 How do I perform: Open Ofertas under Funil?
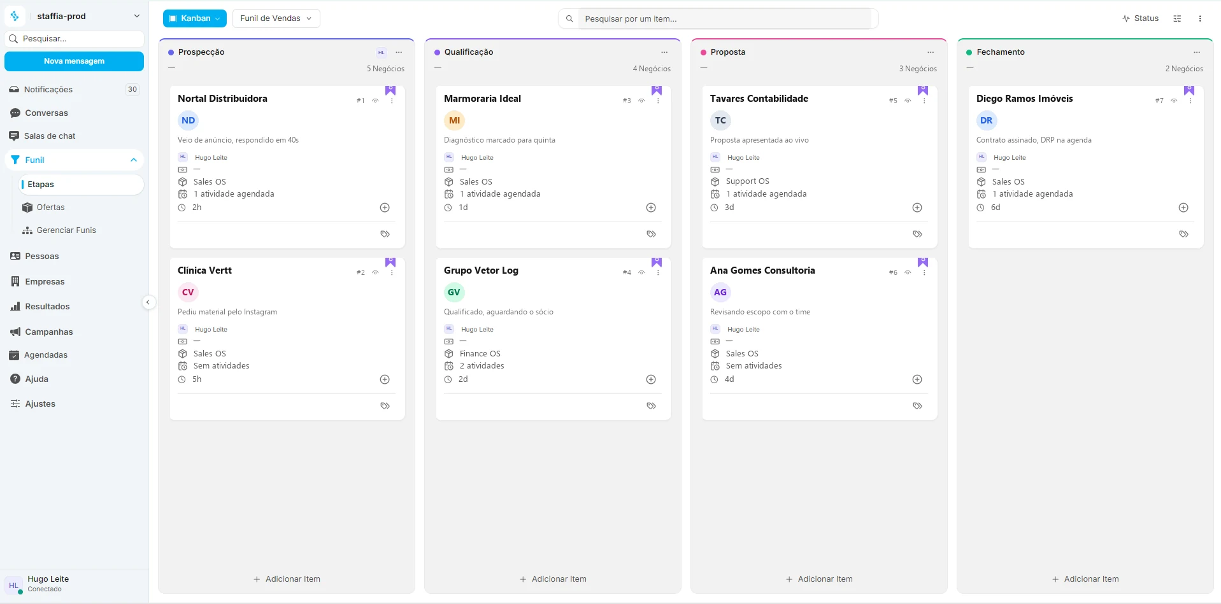pyautogui.click(x=81, y=207)
